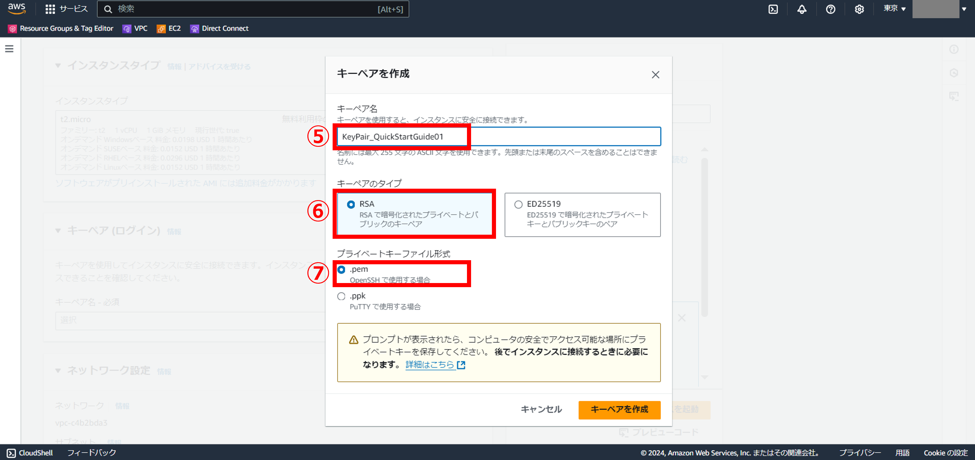This screenshot has width=975, height=460.
Task: Click the scroll up arrow in summary panel
Action: [x=704, y=150]
